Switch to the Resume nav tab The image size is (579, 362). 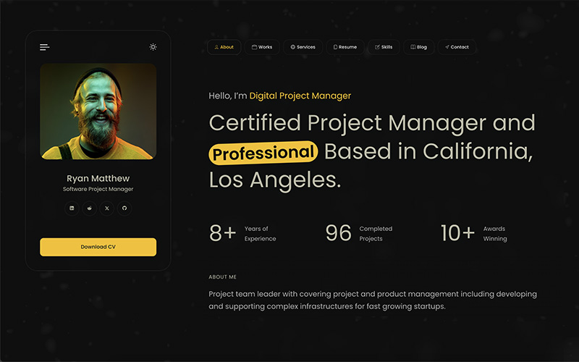point(345,47)
